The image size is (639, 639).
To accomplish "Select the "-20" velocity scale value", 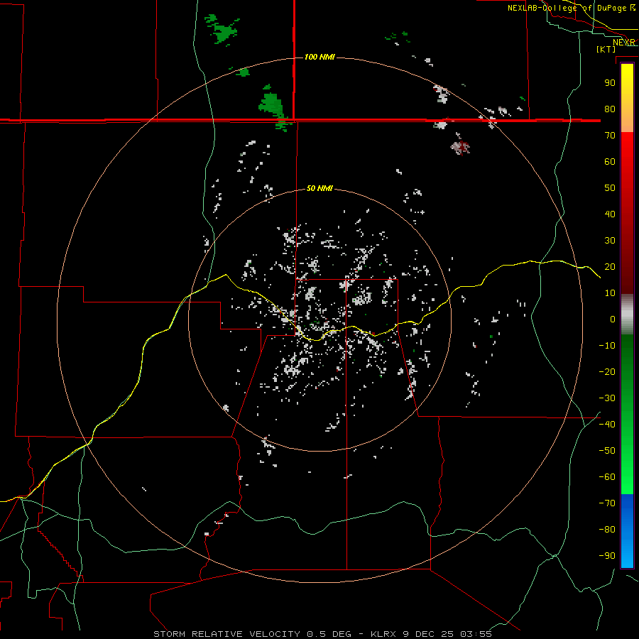I will coord(607,372).
